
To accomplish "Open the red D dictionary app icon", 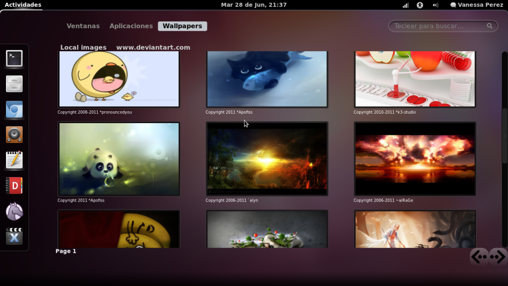I will (x=14, y=186).
